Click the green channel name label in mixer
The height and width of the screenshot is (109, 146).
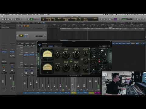click(x=91, y=93)
